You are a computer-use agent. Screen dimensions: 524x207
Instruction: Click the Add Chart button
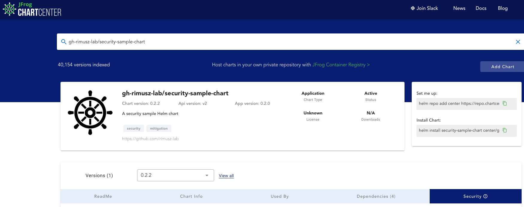pos(503,67)
